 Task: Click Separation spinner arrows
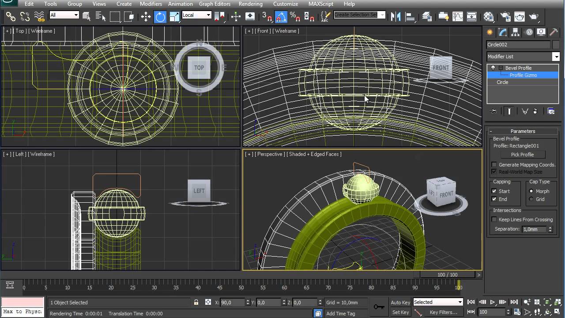550,229
